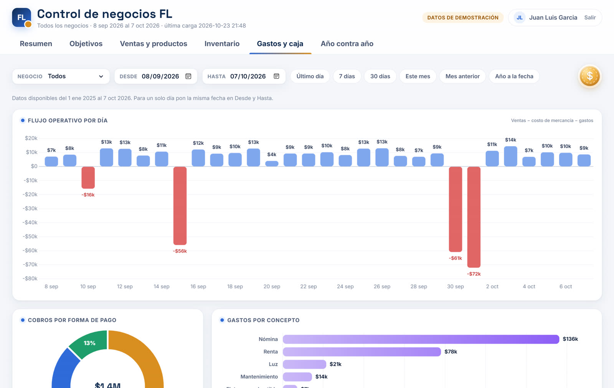
Task: Click the Renta $78k expense bar
Action: (362, 352)
